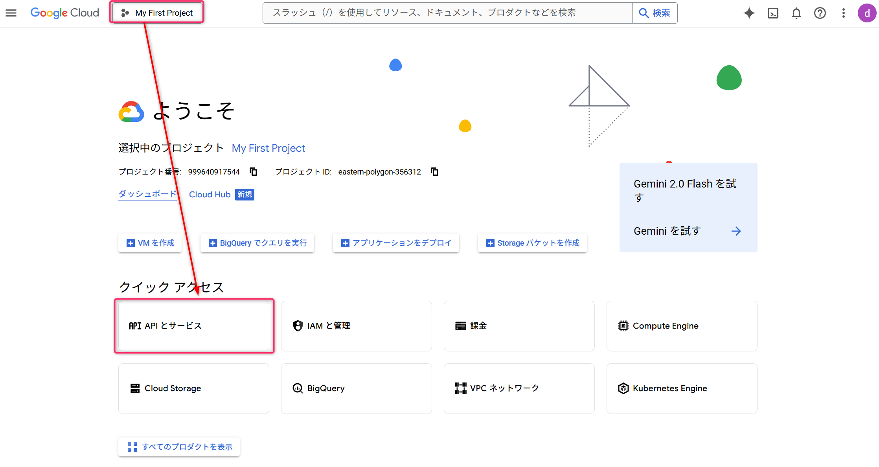This screenshot has width=879, height=467.
Task: Open API とサービス quick access card
Action: (194, 326)
